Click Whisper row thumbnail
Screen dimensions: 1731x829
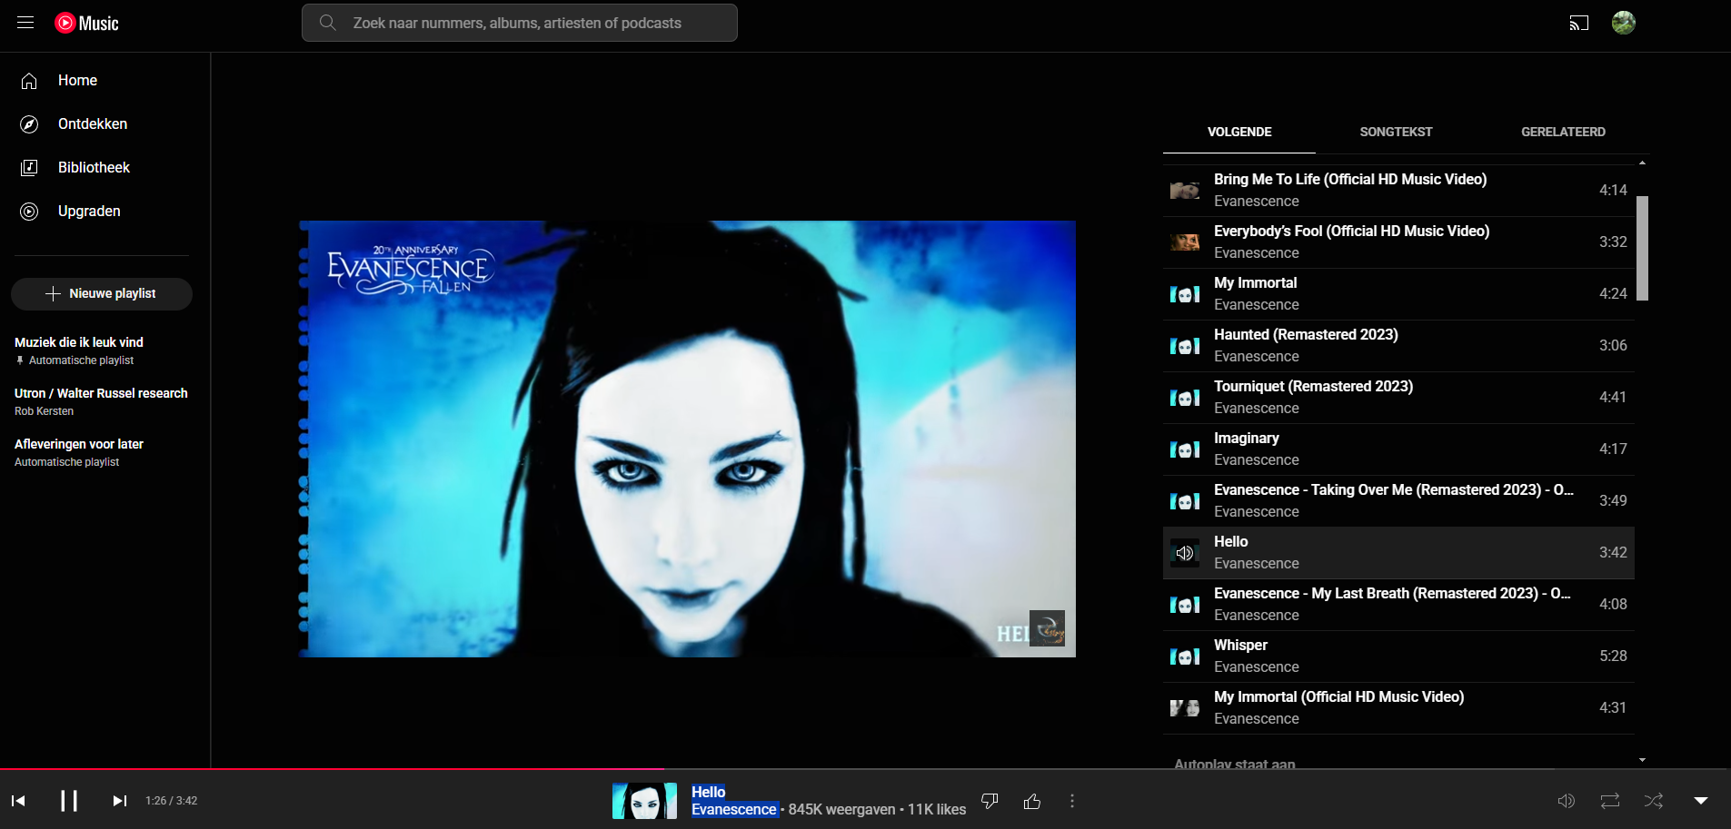1185,656
